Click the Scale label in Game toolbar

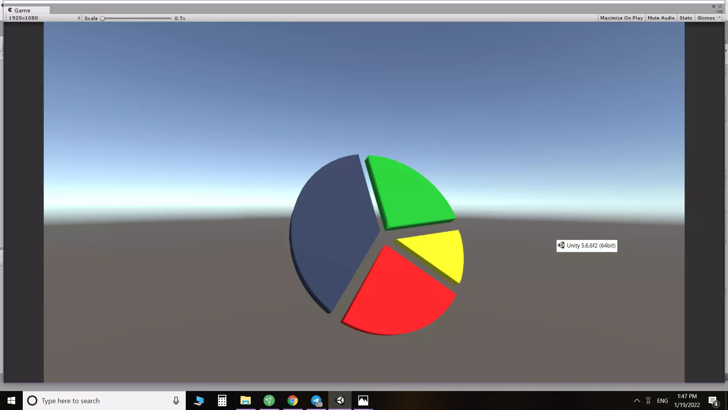(91, 18)
